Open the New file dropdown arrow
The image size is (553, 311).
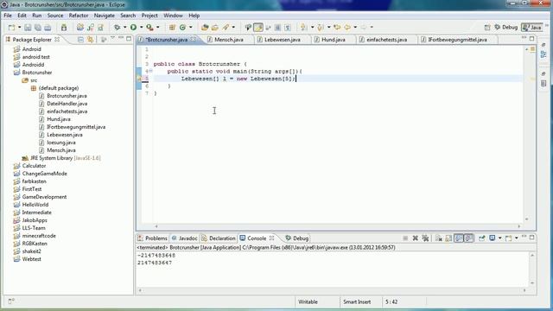[x=19, y=27]
